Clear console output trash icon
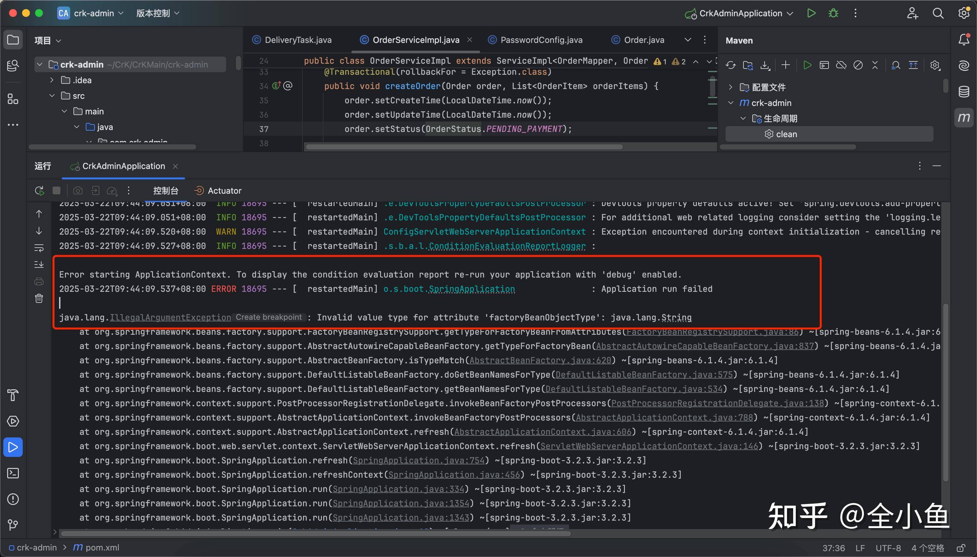Screen dimensions: 977x557 pos(39,298)
